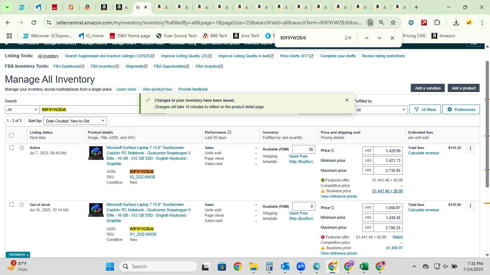Click Match for SY_ZGZ-00038 featured offer

[397, 237]
